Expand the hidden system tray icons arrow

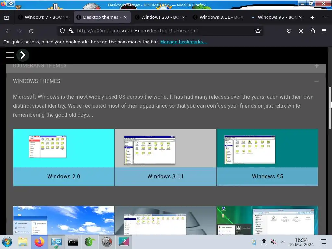tap(283, 242)
